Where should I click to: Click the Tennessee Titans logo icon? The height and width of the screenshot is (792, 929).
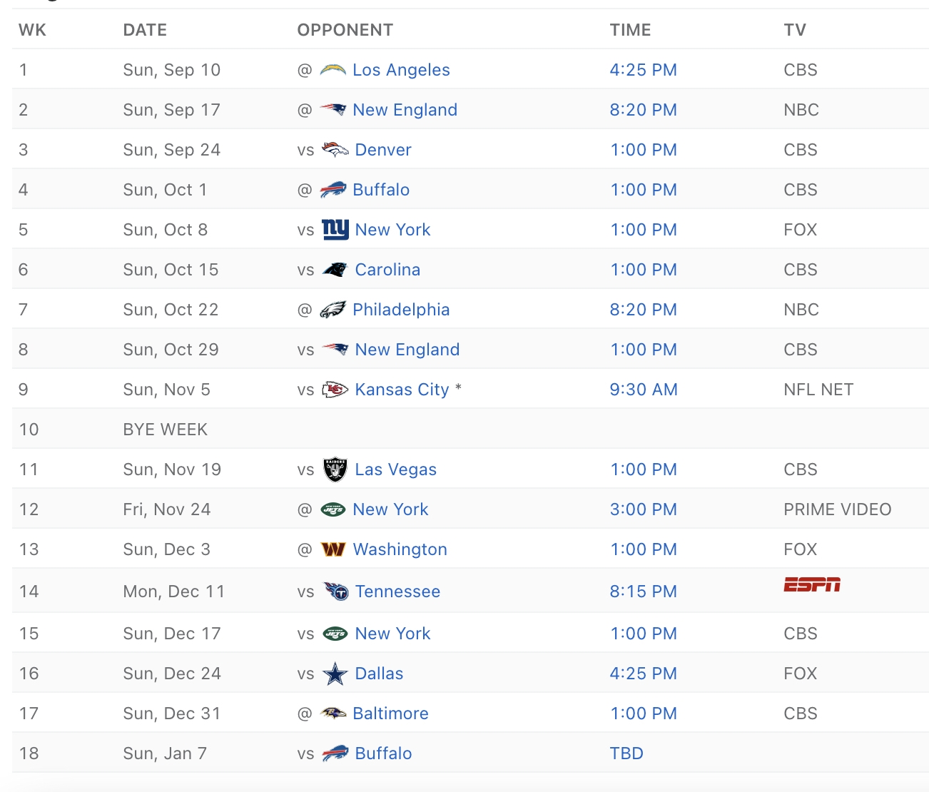335,592
